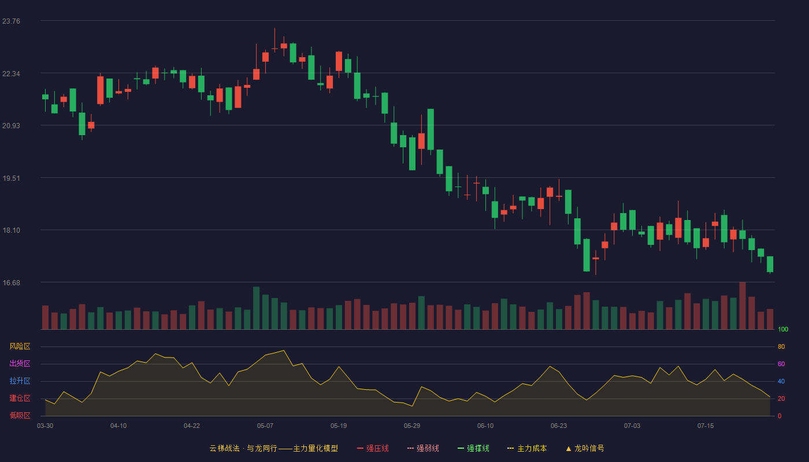The width and height of the screenshot is (809, 462).
Task: Select the 05-07 date axis label
Action: point(265,426)
